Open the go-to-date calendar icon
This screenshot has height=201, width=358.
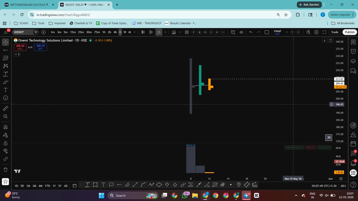(x=74, y=186)
